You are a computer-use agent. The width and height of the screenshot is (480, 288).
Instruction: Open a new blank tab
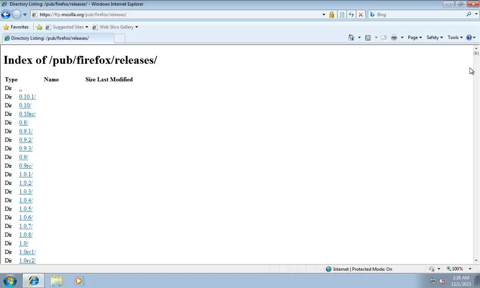[119, 38]
